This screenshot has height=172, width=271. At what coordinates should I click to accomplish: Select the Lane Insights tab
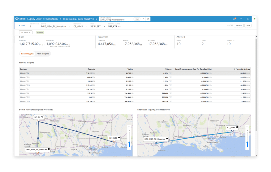point(27,54)
